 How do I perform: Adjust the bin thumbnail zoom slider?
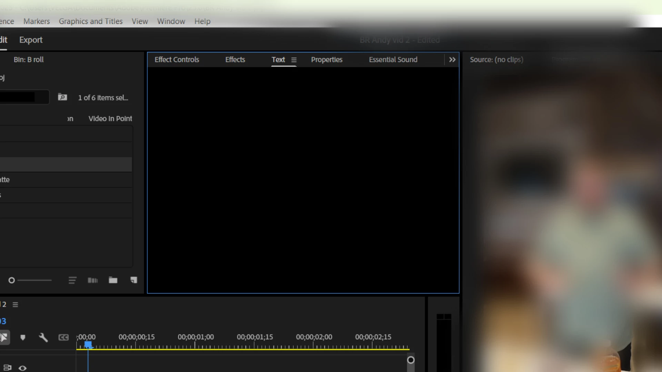pyautogui.click(x=12, y=280)
